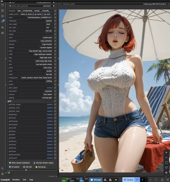This screenshot has height=182, width=170.
Task: Open the Queue options dropdown chevron
Action: (x=137, y=180)
